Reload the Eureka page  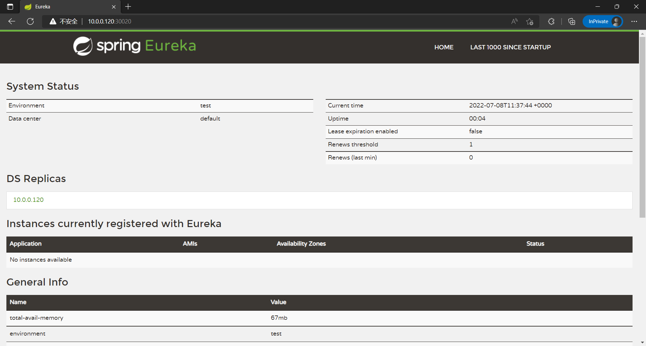coord(30,21)
